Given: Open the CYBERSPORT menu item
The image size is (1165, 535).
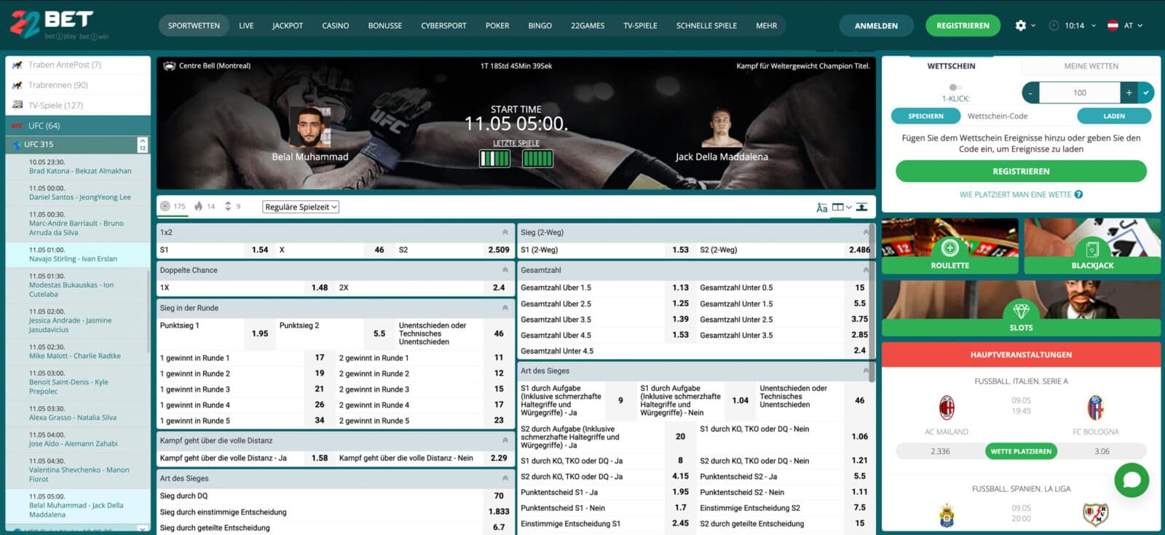Looking at the screenshot, I should click(443, 25).
